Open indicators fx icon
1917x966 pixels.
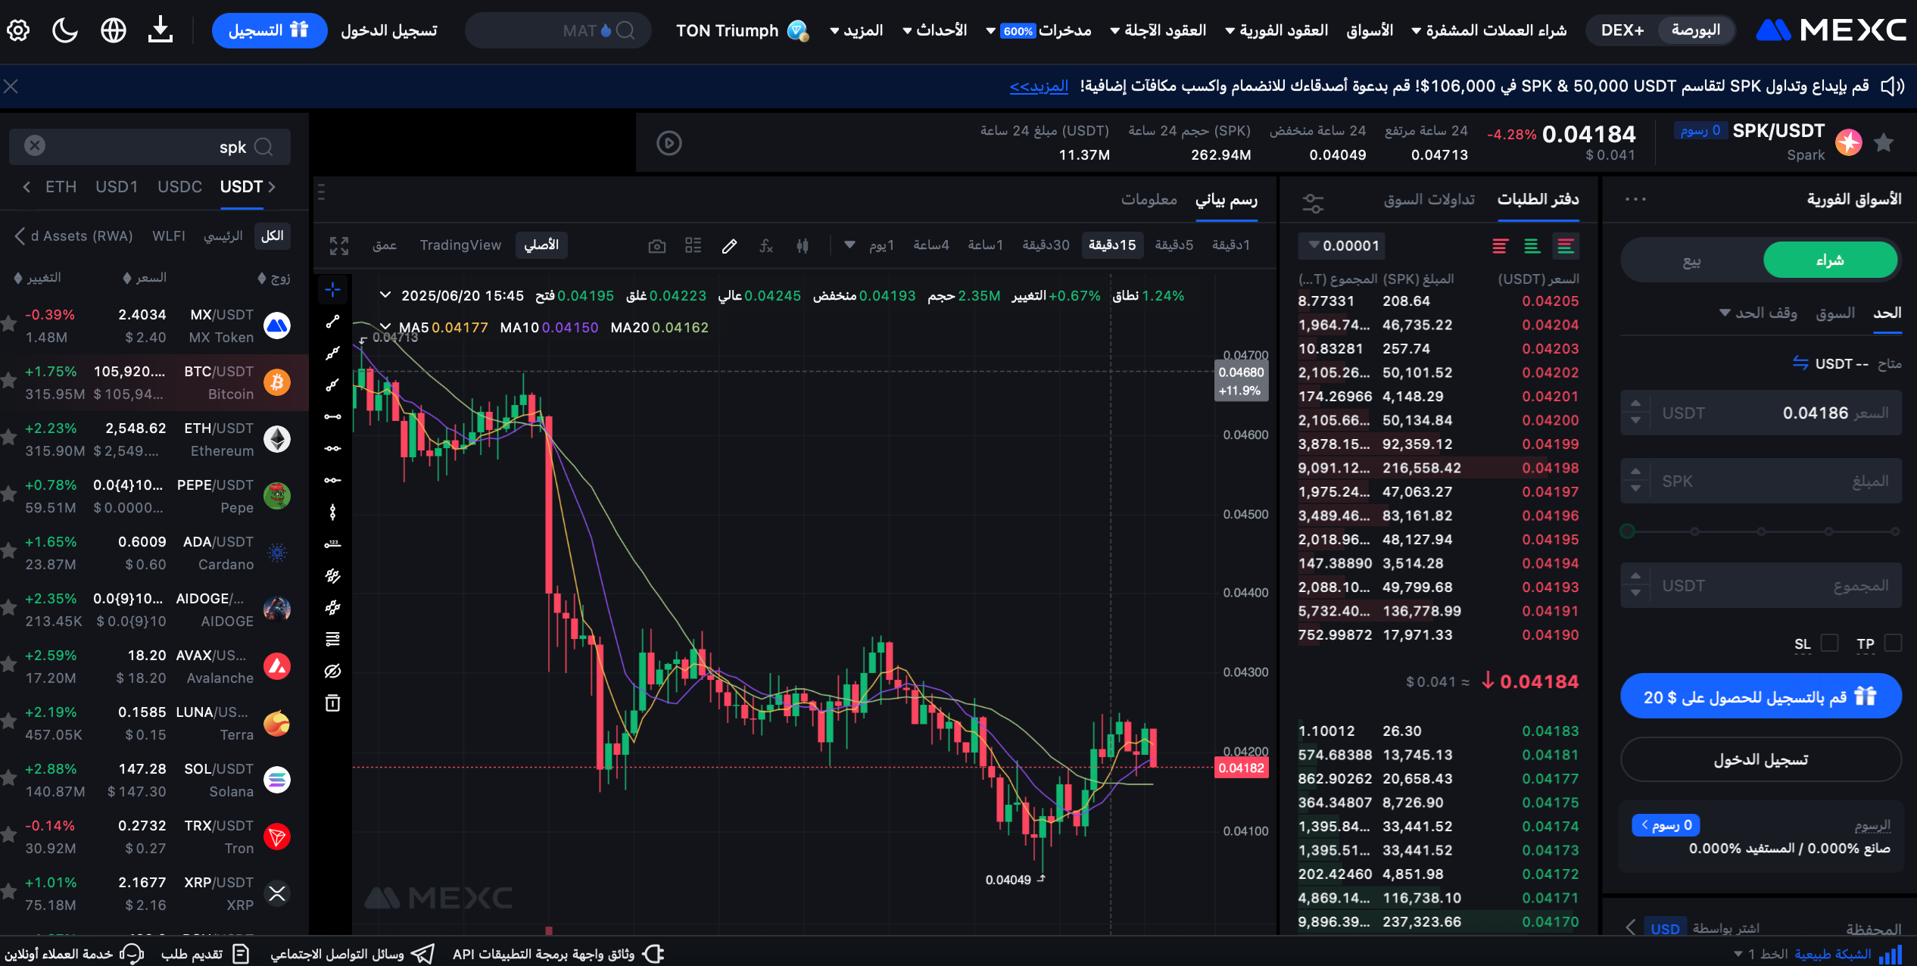point(766,245)
